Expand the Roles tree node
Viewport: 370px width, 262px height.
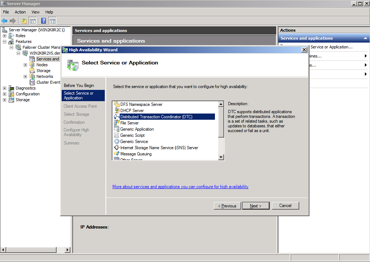(4, 36)
